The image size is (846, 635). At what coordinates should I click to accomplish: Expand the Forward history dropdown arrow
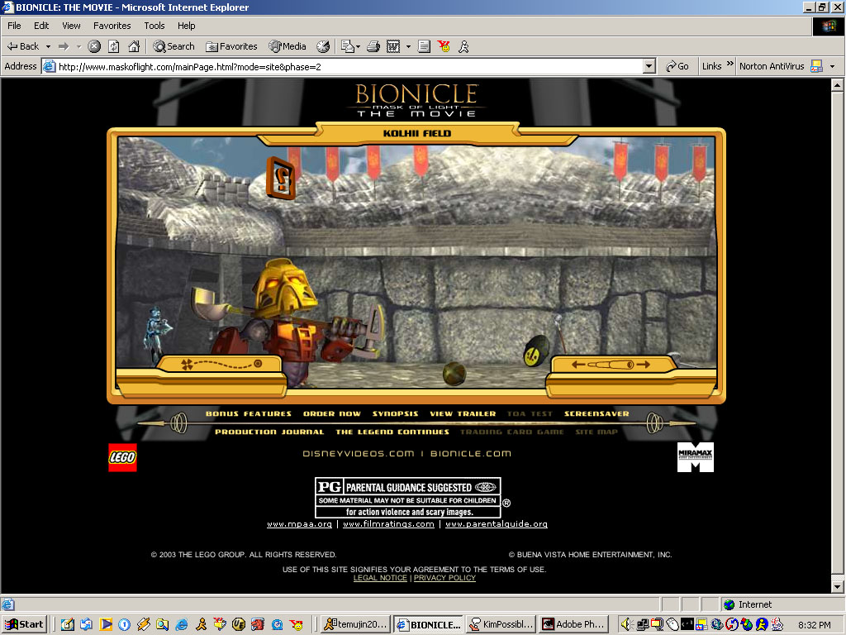[78, 46]
